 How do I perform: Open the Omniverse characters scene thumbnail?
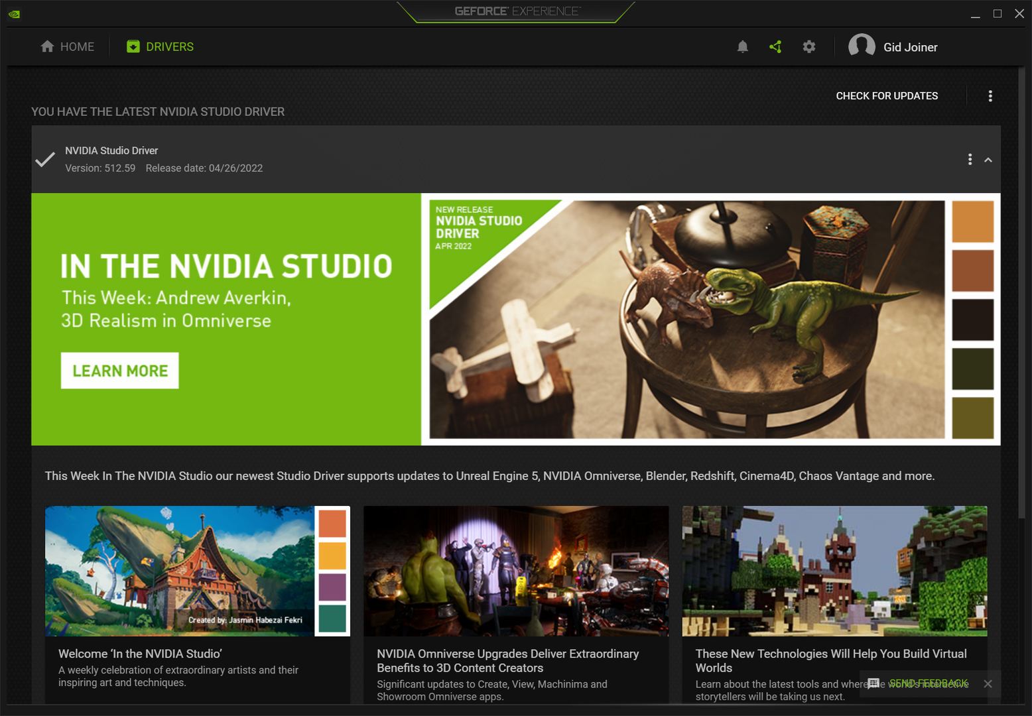pos(516,571)
